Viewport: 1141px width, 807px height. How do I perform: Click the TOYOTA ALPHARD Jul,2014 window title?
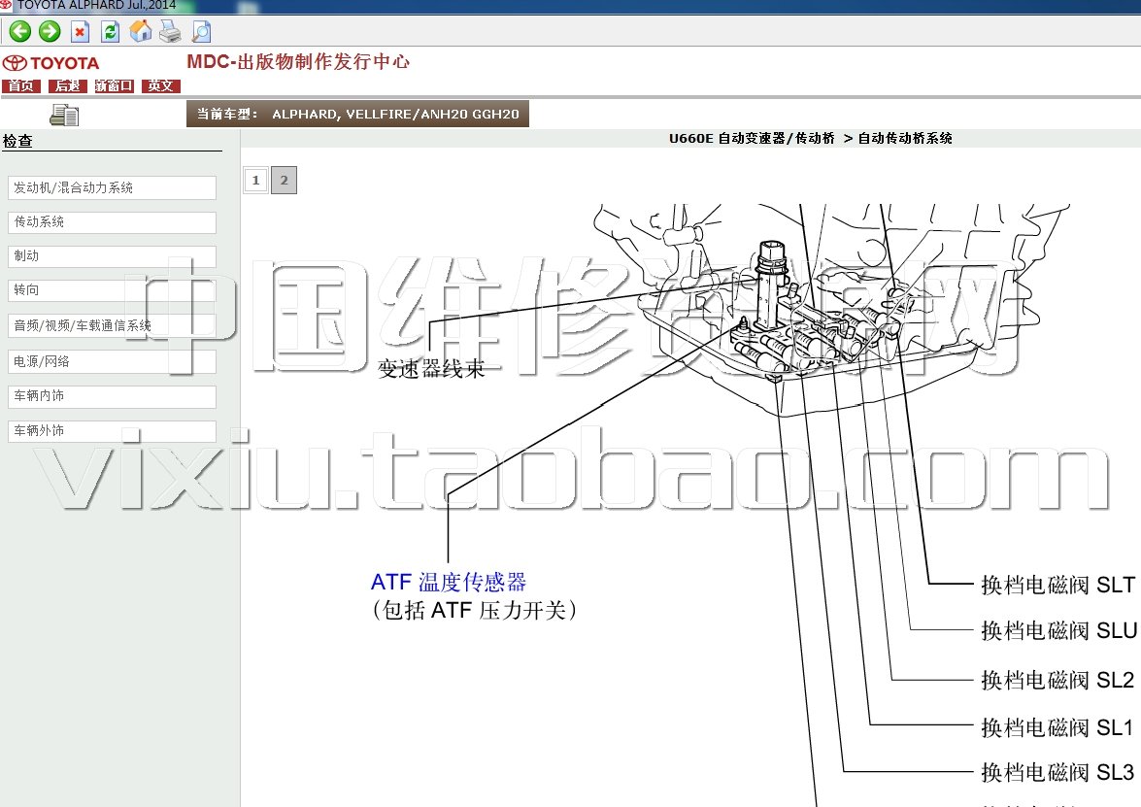click(96, 5)
